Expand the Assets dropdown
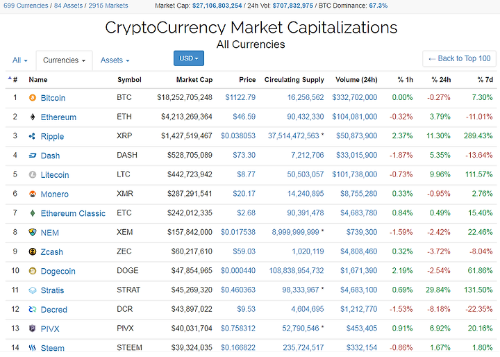 115,60
